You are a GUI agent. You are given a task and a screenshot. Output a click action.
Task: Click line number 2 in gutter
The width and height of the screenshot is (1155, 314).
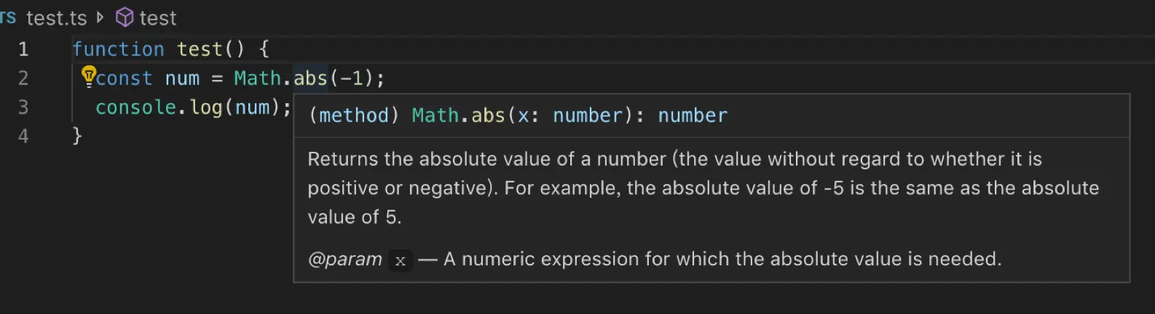tap(23, 78)
